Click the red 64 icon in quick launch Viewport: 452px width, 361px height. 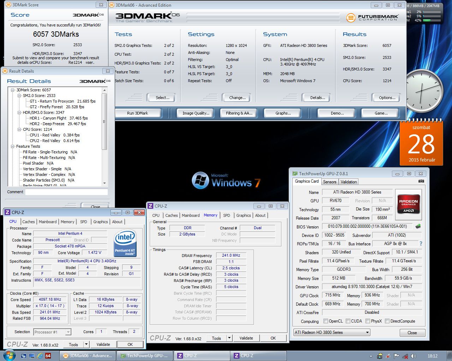point(48,356)
